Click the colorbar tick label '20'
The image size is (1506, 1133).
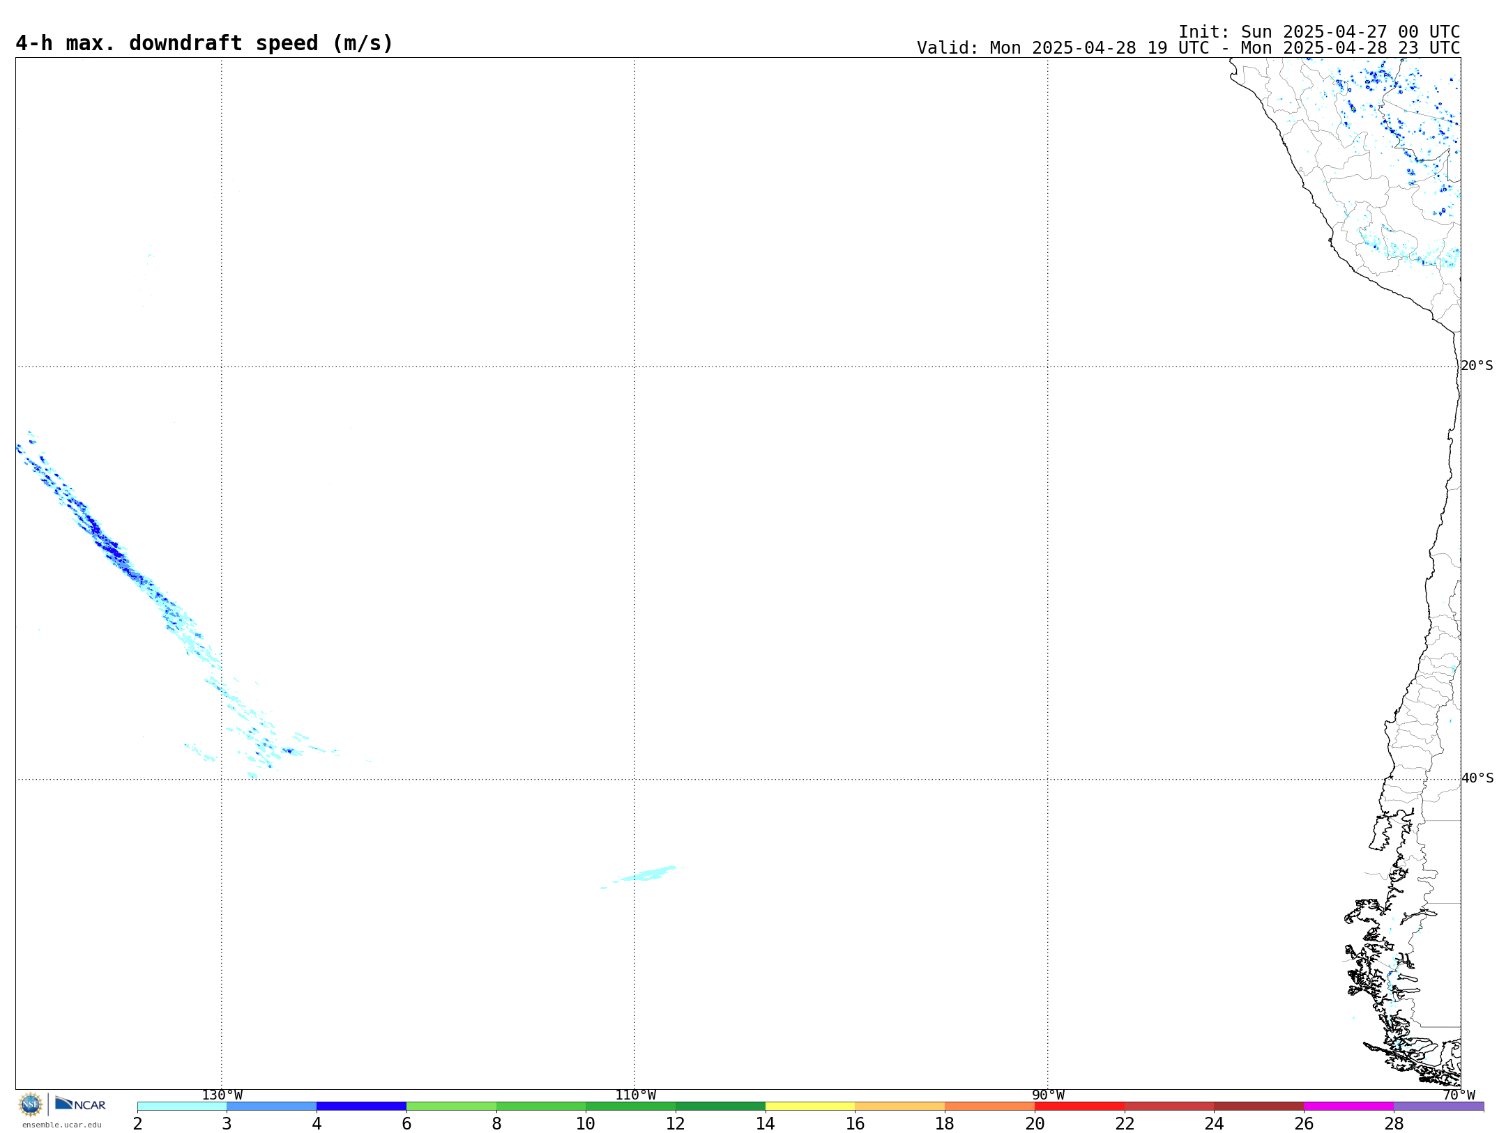(1035, 1124)
